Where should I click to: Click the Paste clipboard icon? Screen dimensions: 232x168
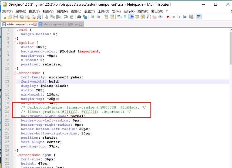58,17
